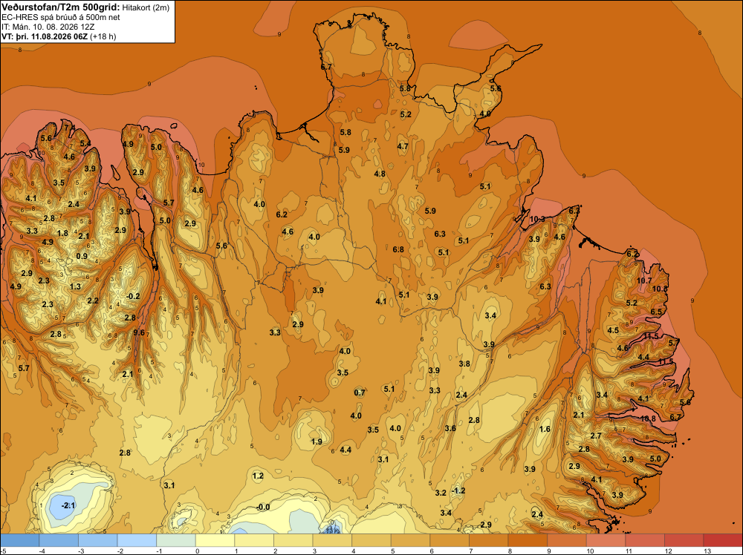Select the legend color between 4 and 5
Viewport: 743px width, 555px height.
coord(371,540)
